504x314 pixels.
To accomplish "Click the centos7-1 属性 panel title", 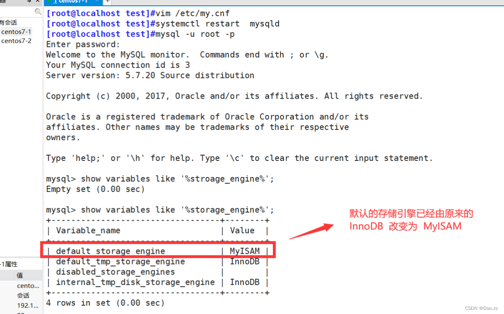I will click(x=9, y=264).
